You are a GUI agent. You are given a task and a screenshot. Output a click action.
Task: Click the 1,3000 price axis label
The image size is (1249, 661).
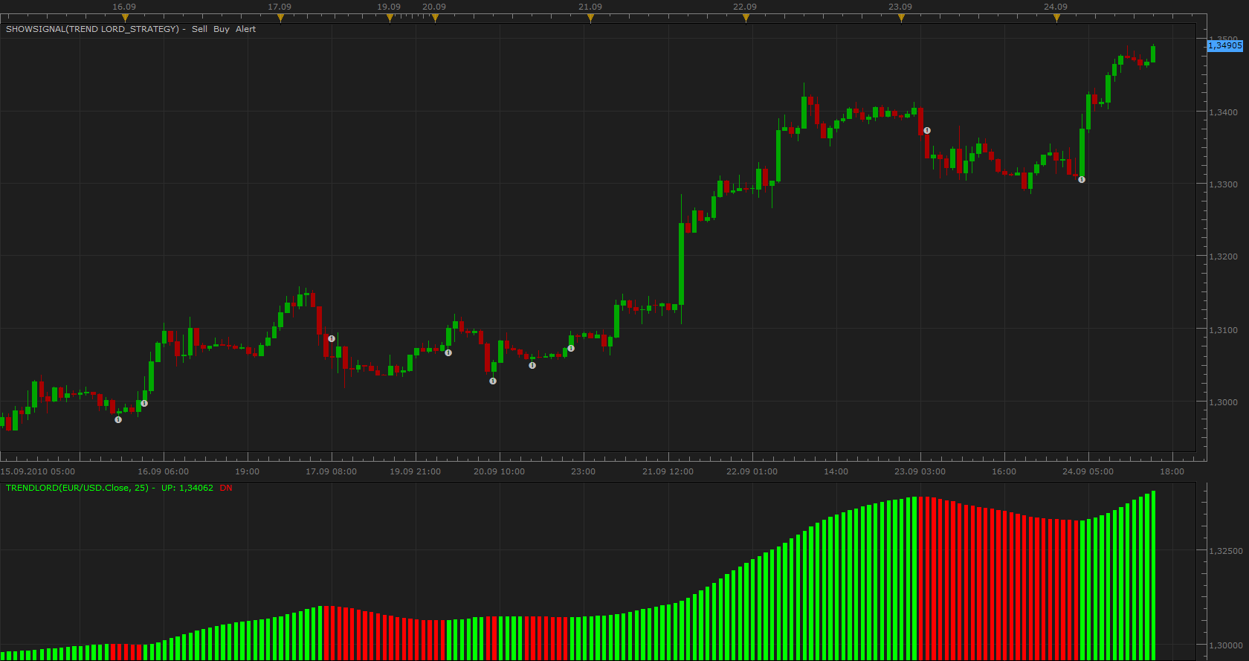pos(1224,402)
